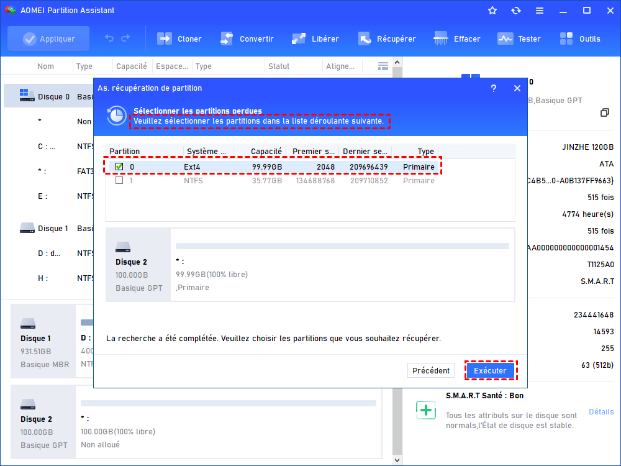Click the Nom column header
The height and width of the screenshot is (466, 621).
coord(45,66)
